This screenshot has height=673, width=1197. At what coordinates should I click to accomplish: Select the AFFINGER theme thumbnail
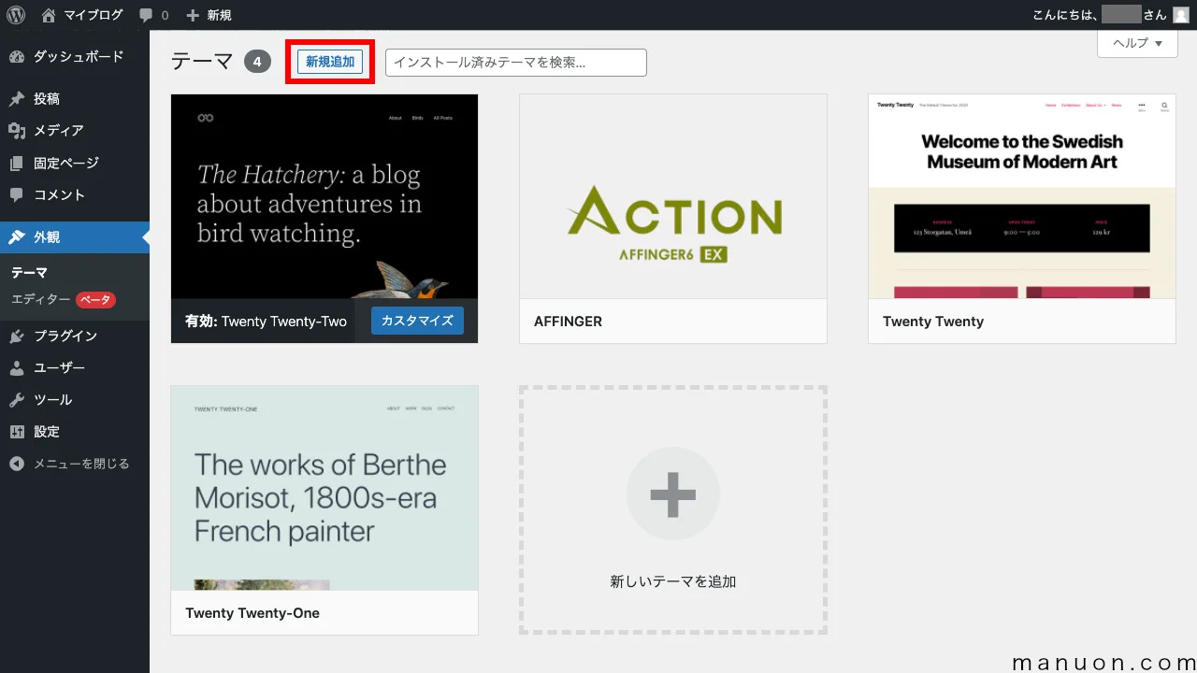pyautogui.click(x=673, y=196)
